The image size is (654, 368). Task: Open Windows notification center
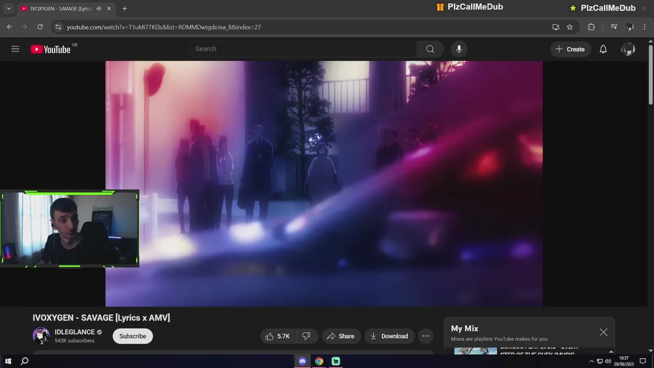tap(643, 361)
